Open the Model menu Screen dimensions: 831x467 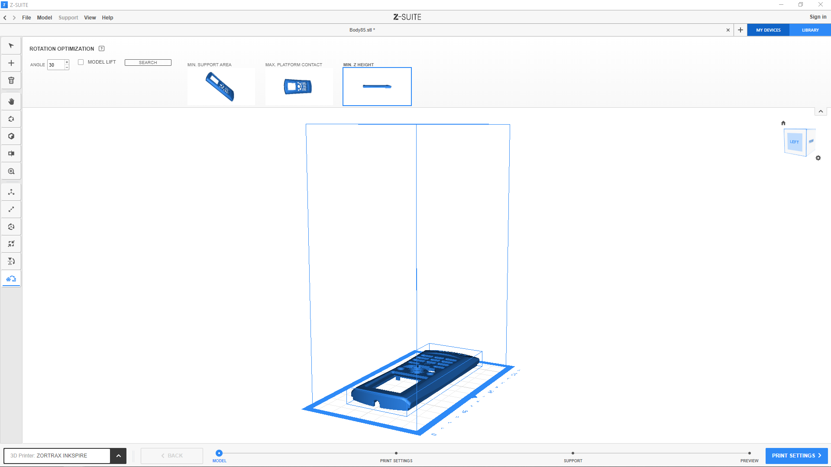44,18
